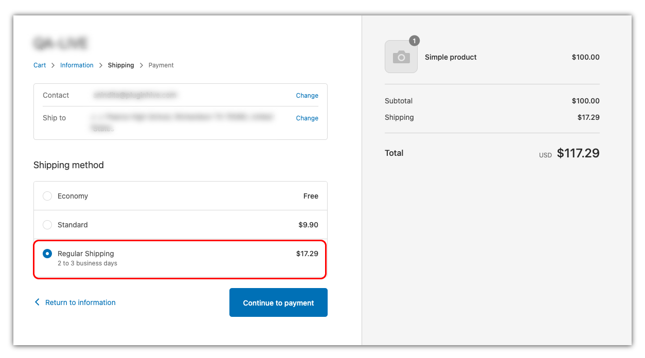Screen dimensions: 645x358
Task: Click the $17.29 Regular Shipping price
Action: [307, 254]
